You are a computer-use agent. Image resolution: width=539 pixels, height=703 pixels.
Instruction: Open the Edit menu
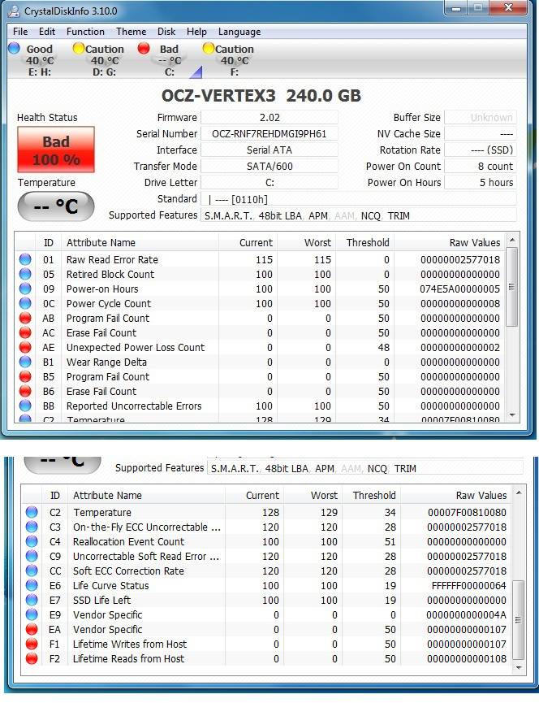click(x=47, y=32)
